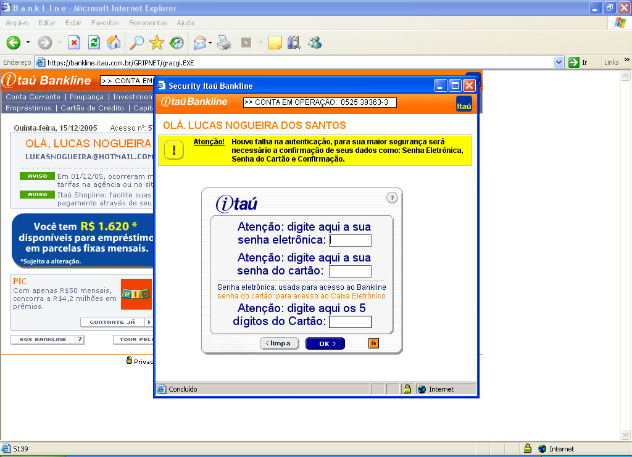
Task: Click the Edit page toolbar icon
Action: point(246,43)
